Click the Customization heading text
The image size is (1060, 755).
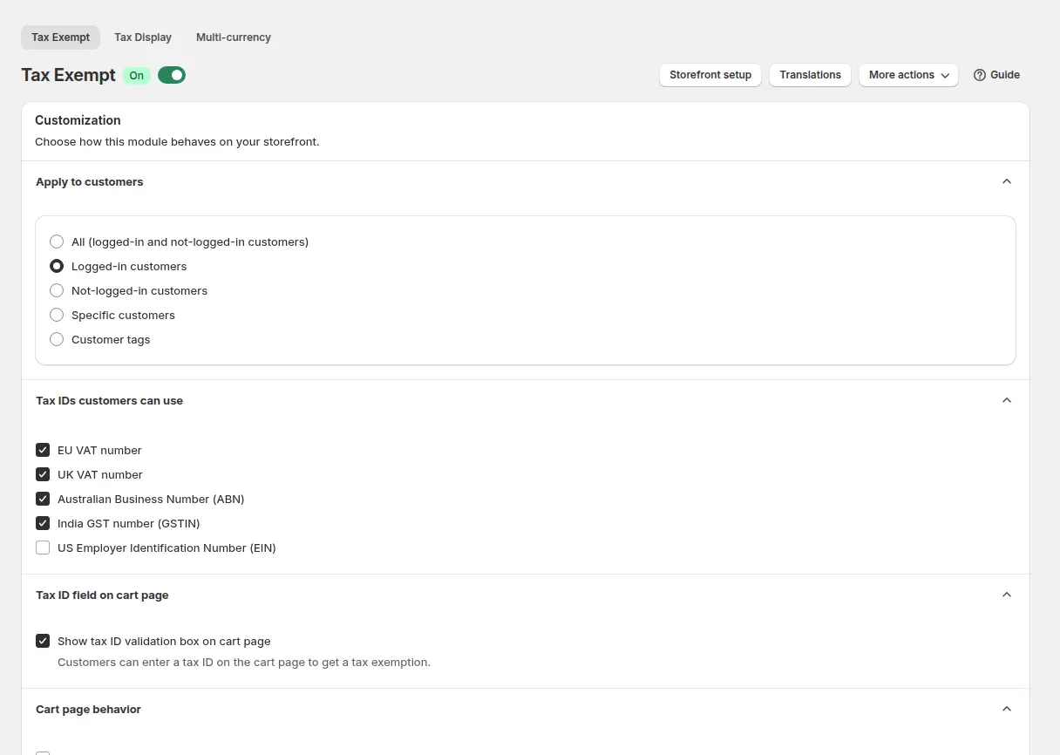point(78,120)
